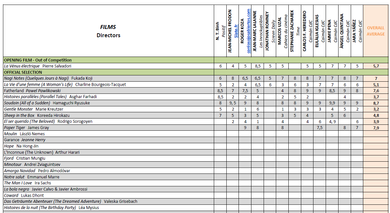The height and width of the screenshot is (213, 390).
Task: Select the N. T. Binh Positif header
Action: click(x=220, y=31)
